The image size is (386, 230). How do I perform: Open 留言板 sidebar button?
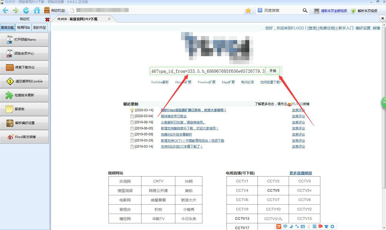click(x=24, y=109)
